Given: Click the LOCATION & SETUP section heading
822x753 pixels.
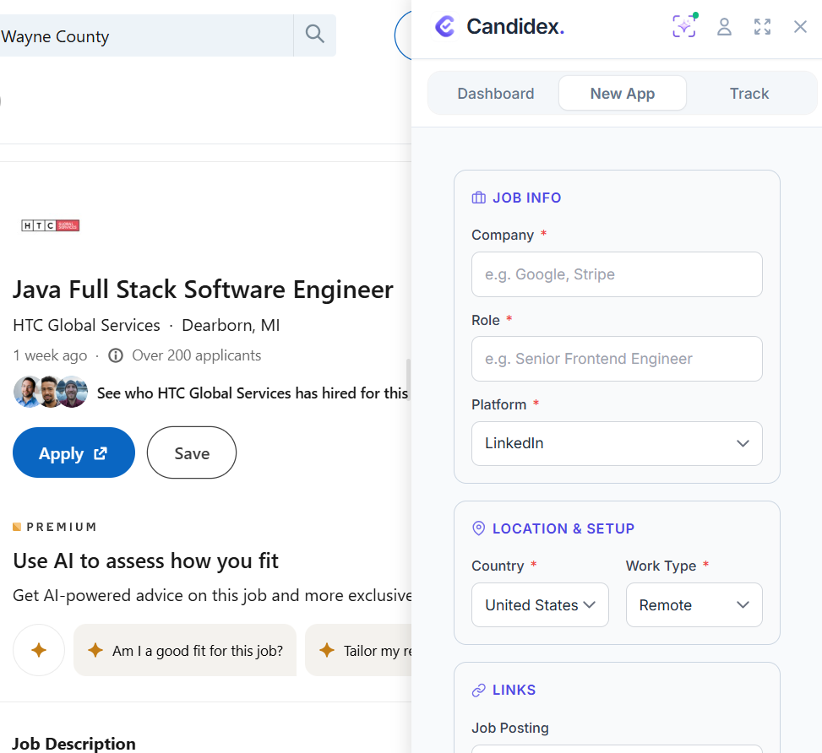Looking at the screenshot, I should click(x=563, y=528).
